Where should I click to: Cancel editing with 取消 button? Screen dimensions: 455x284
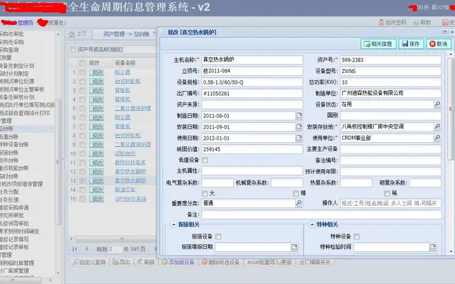coord(439,44)
